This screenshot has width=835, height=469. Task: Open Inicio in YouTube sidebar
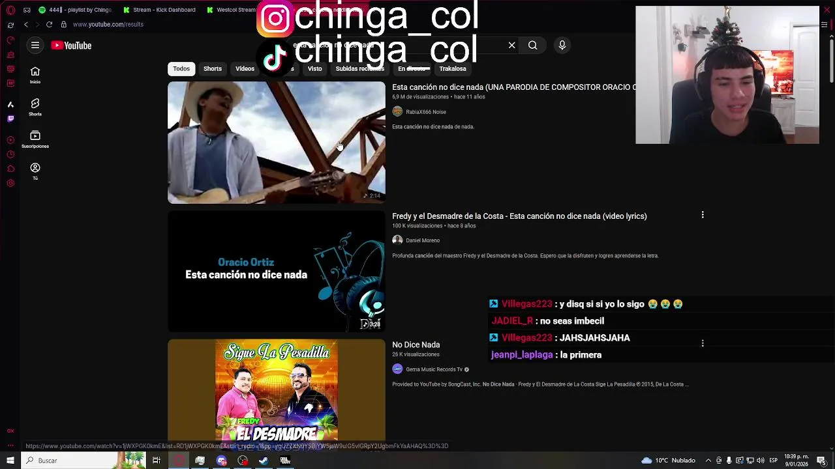pyautogui.click(x=35, y=75)
